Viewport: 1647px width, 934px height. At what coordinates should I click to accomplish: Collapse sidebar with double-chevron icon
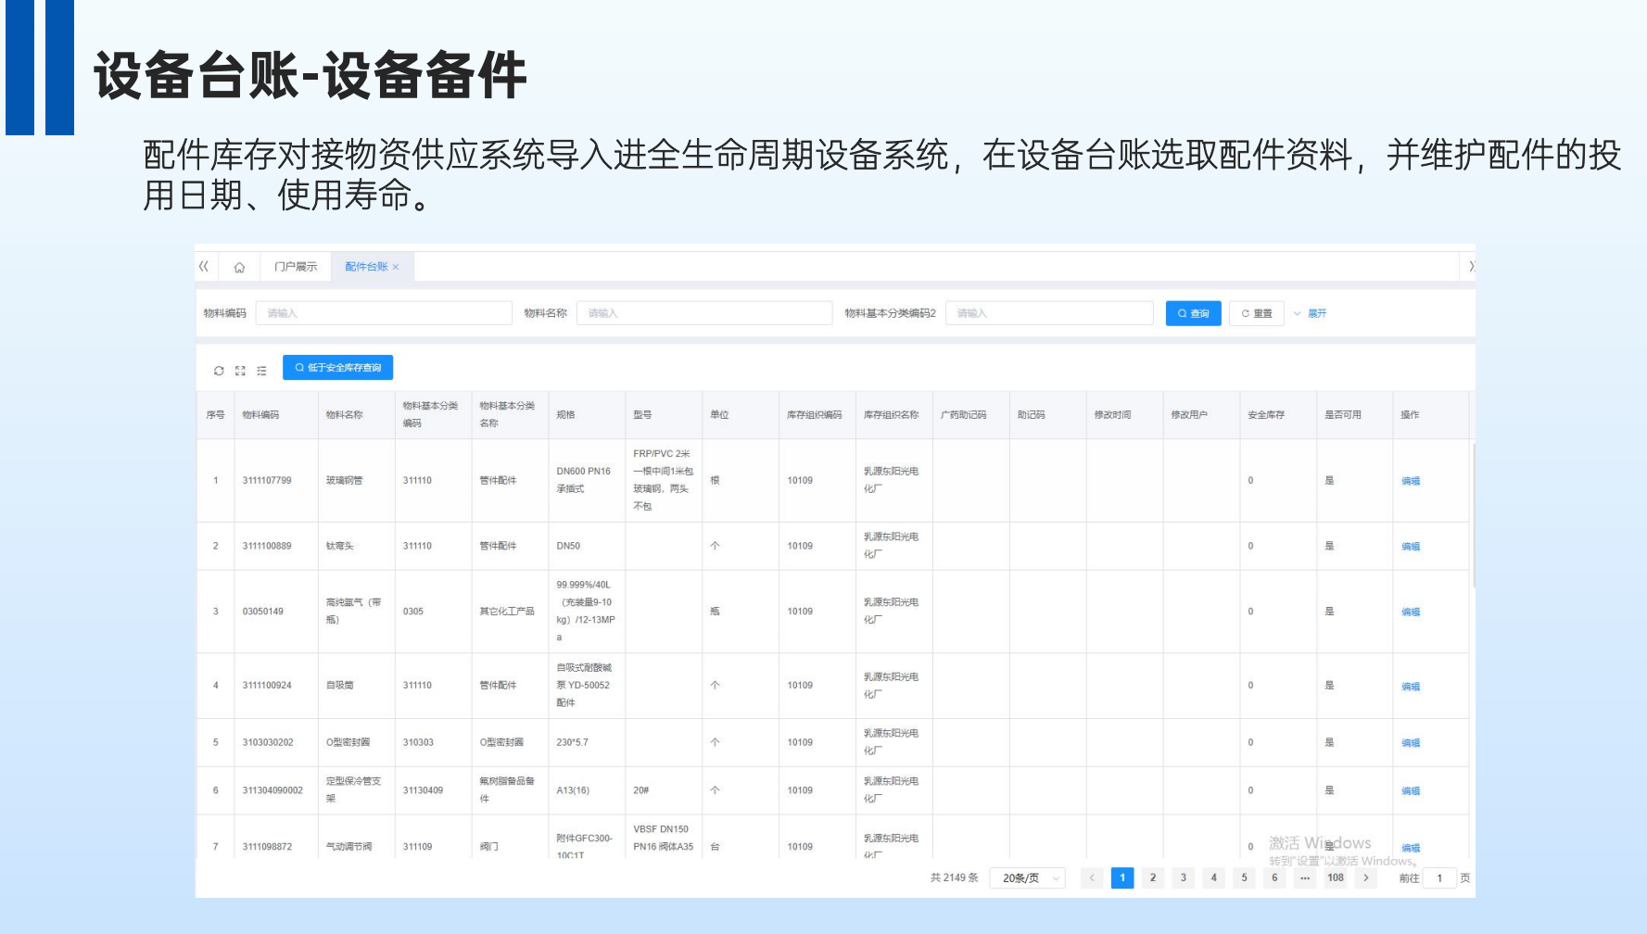(x=204, y=266)
